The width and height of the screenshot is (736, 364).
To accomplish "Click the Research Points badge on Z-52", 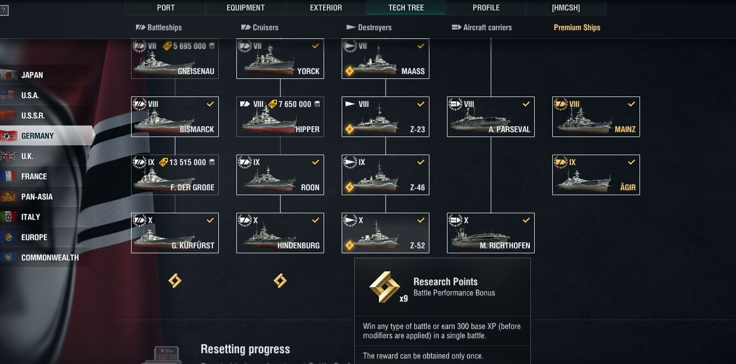I will (350, 245).
